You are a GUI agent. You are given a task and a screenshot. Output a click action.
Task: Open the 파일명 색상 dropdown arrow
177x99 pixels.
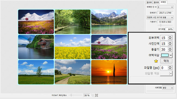(x=171, y=74)
